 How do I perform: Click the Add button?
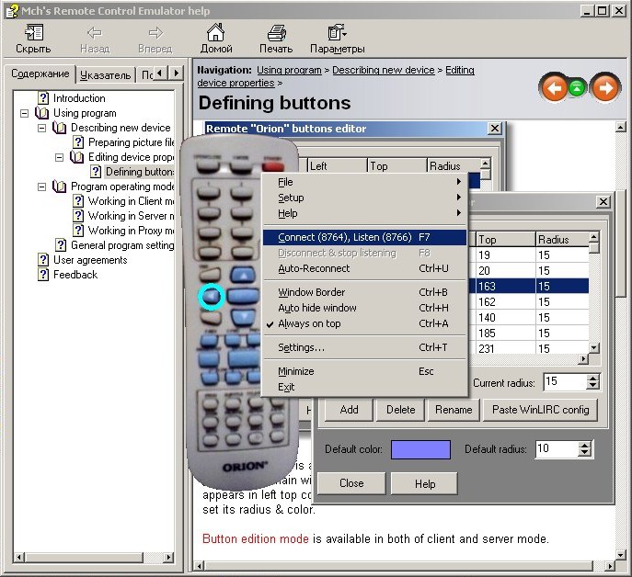tap(349, 410)
